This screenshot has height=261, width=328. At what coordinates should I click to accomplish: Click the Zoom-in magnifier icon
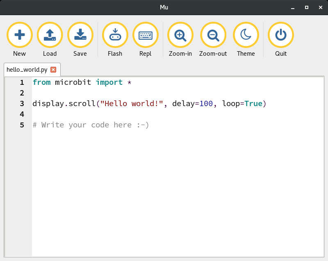(180, 35)
